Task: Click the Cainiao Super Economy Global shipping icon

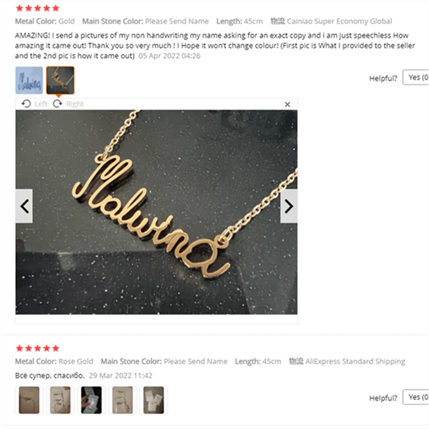Action: [x=278, y=21]
